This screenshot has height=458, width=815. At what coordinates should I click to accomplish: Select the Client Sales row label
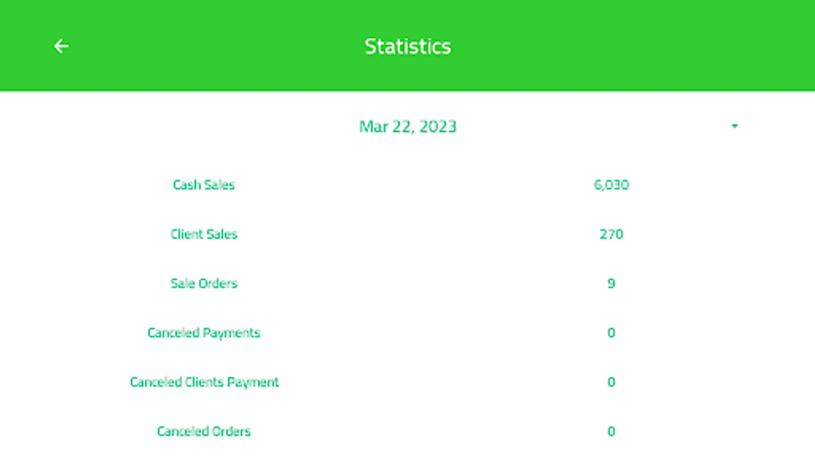(204, 234)
